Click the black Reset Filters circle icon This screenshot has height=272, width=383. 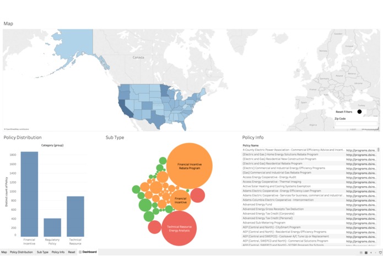pyautogui.click(x=359, y=111)
